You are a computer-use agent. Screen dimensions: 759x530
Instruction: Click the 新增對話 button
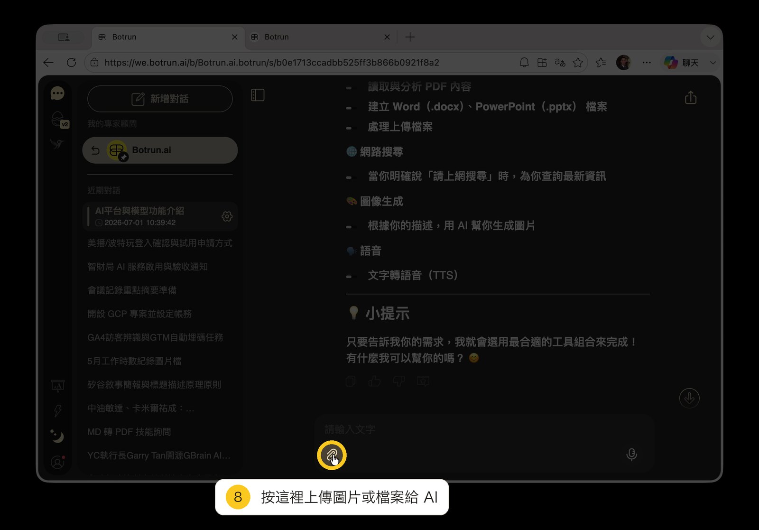click(x=160, y=99)
